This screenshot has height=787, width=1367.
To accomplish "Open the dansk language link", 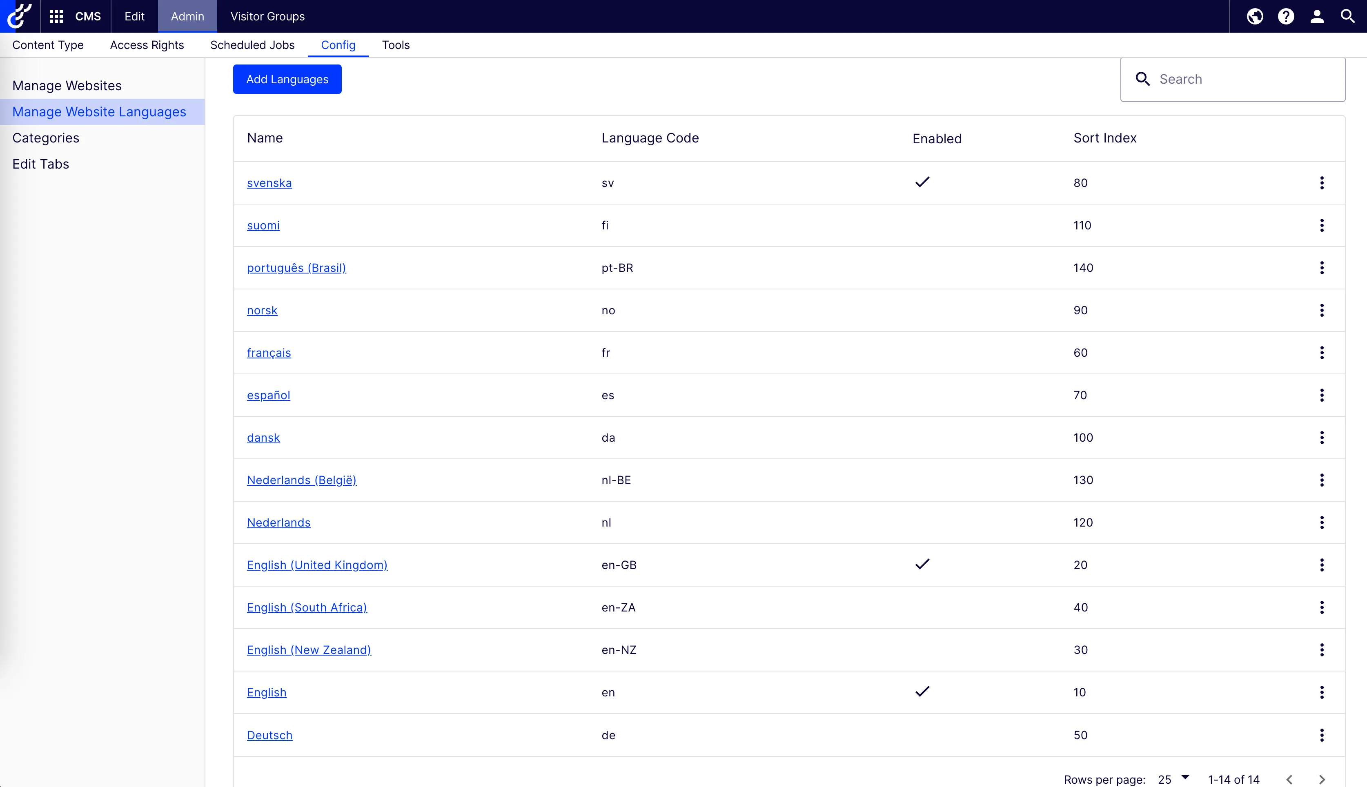I will click(x=263, y=437).
